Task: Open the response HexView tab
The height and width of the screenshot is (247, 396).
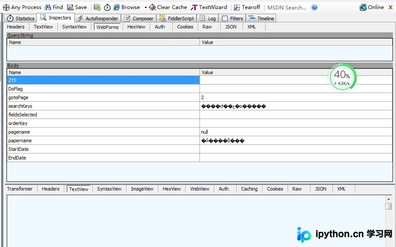Action: 172,189
